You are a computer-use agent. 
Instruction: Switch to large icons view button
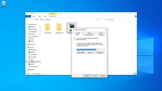[135, 74]
